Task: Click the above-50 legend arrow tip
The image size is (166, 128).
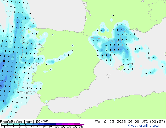Action: [x=83, y=125]
